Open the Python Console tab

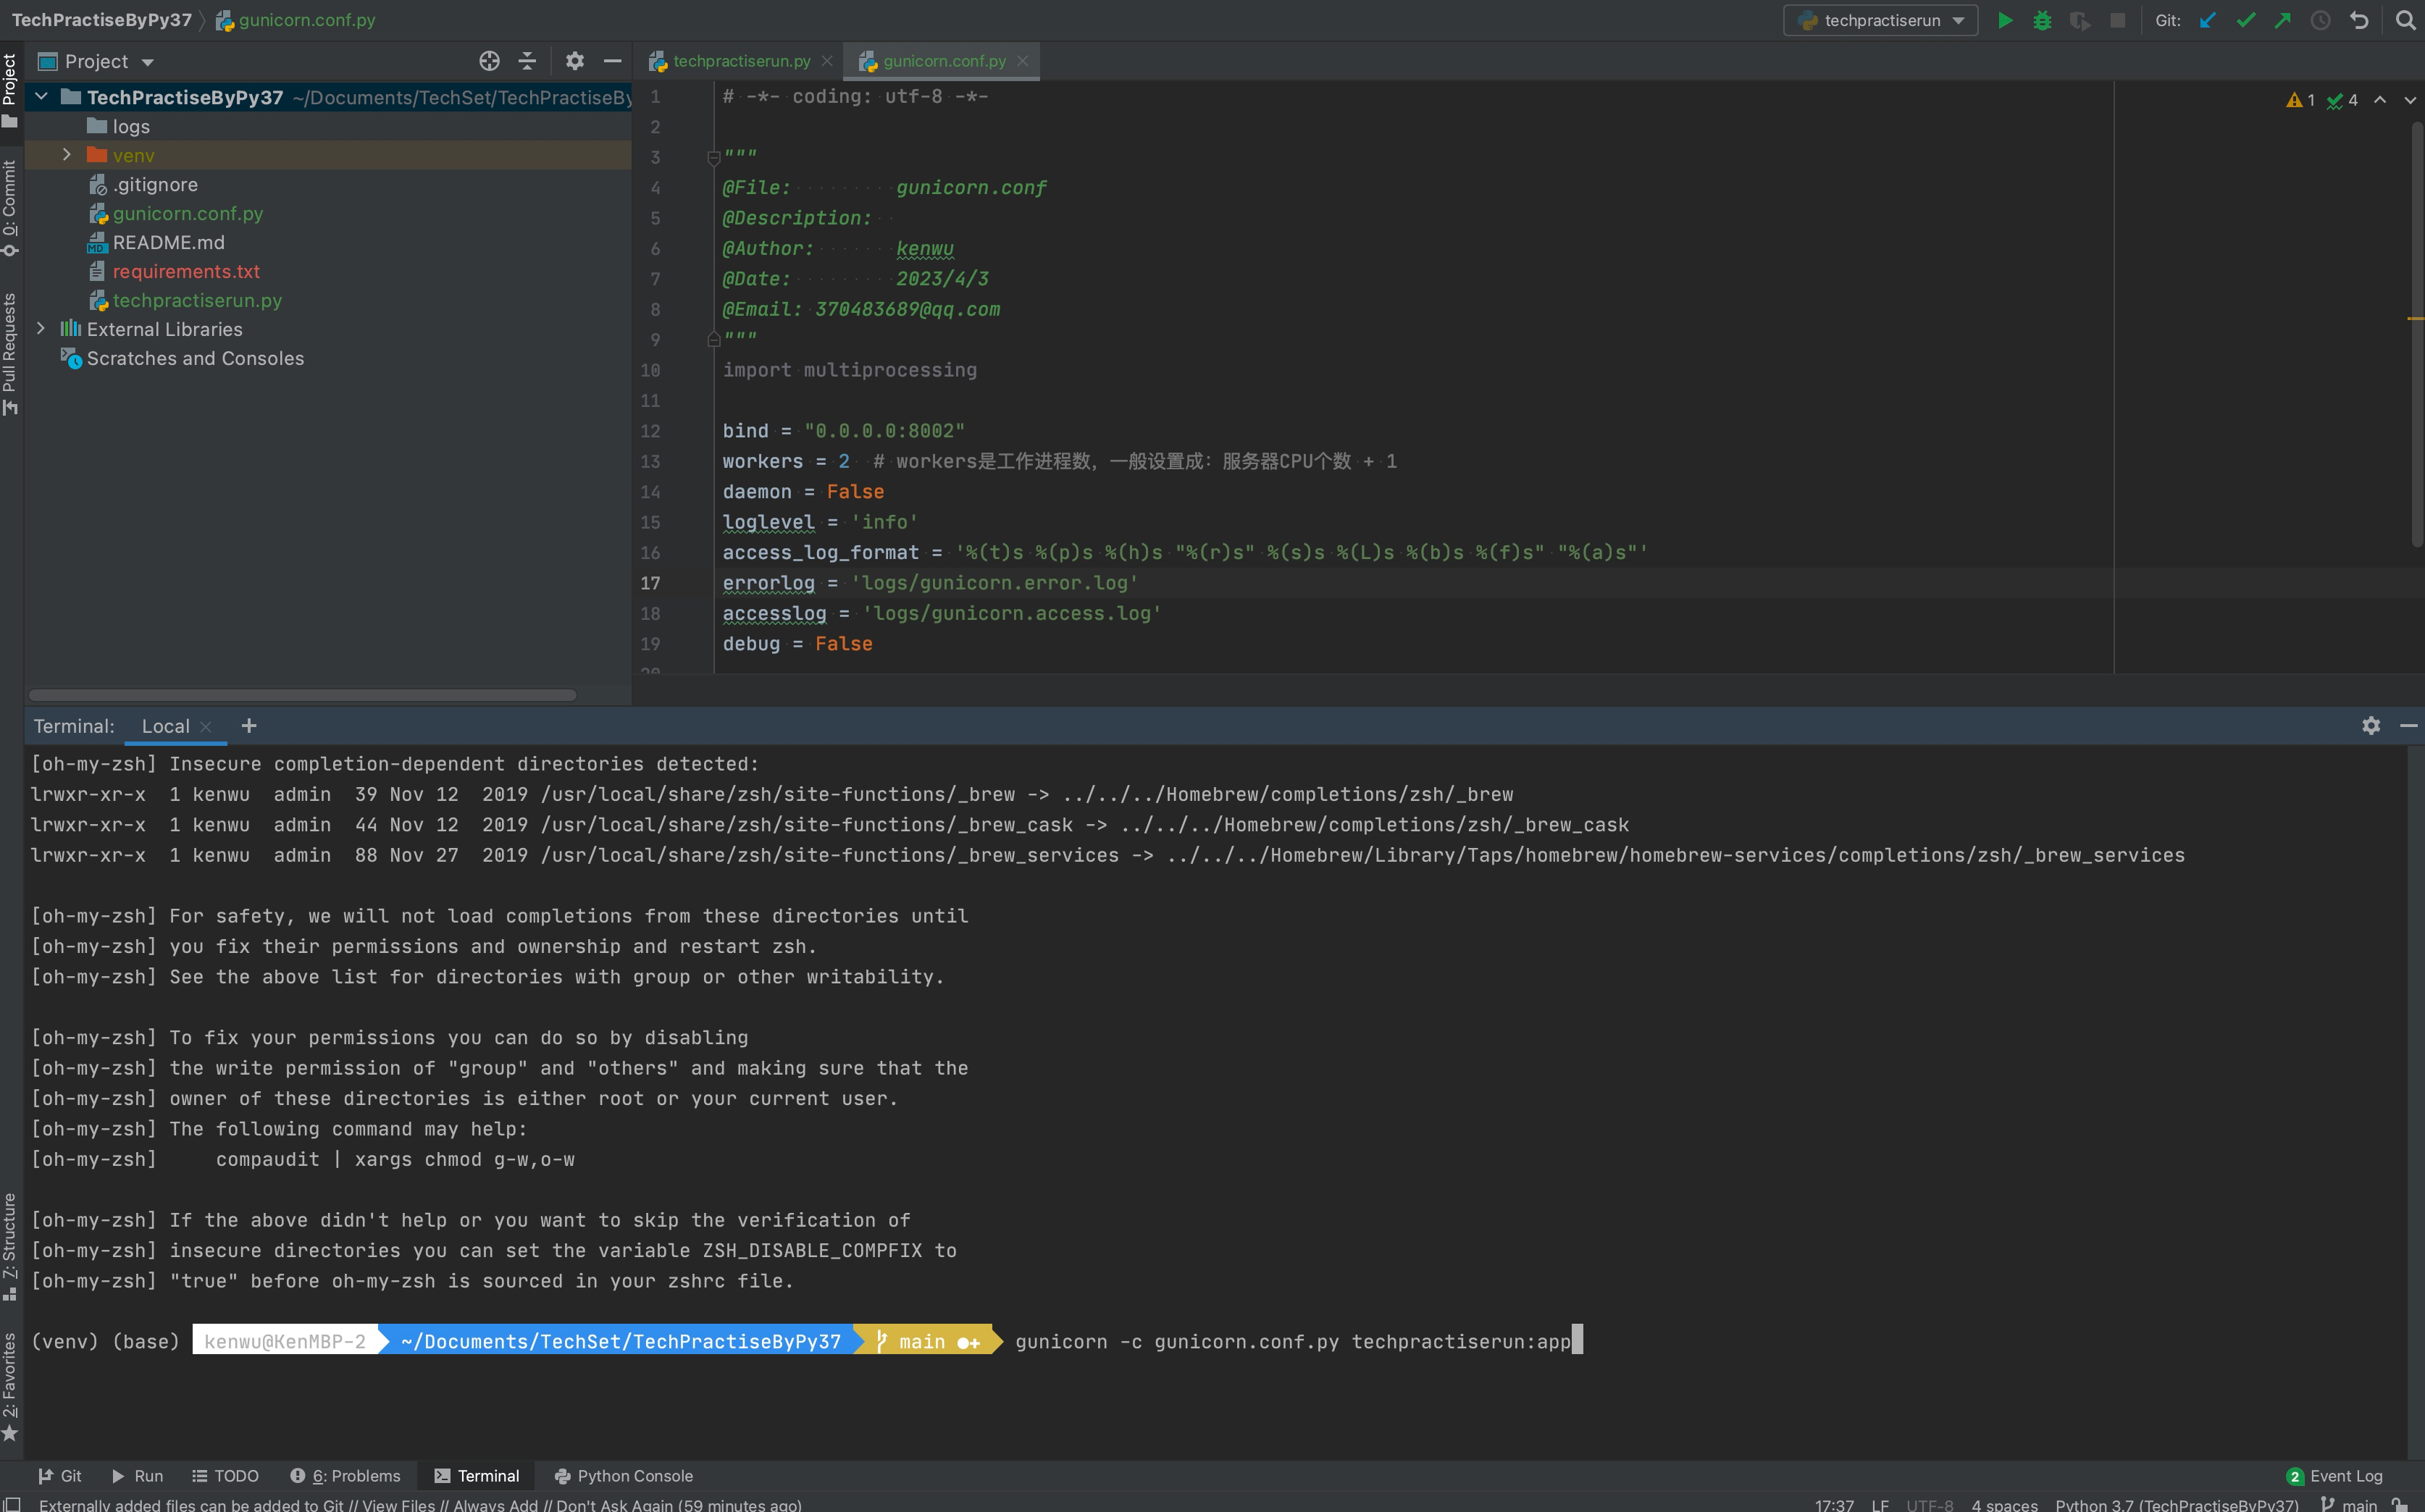[x=624, y=1476]
